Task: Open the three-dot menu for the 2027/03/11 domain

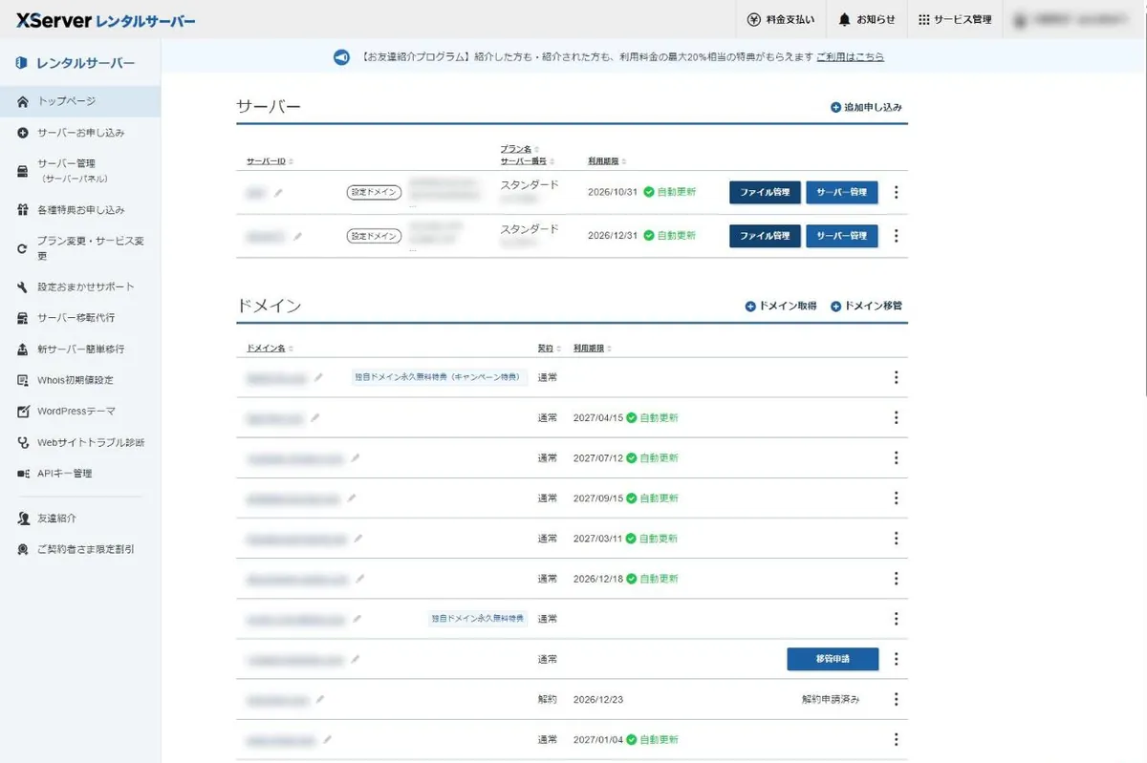Action: point(896,538)
